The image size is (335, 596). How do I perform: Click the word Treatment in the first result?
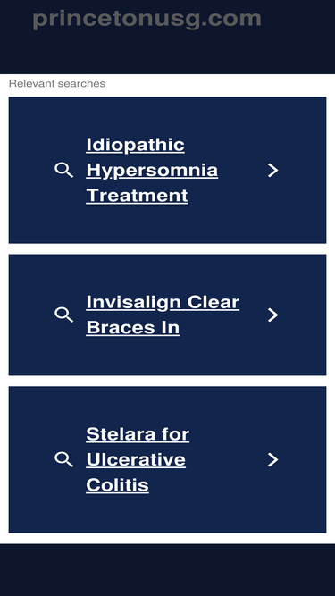point(137,196)
